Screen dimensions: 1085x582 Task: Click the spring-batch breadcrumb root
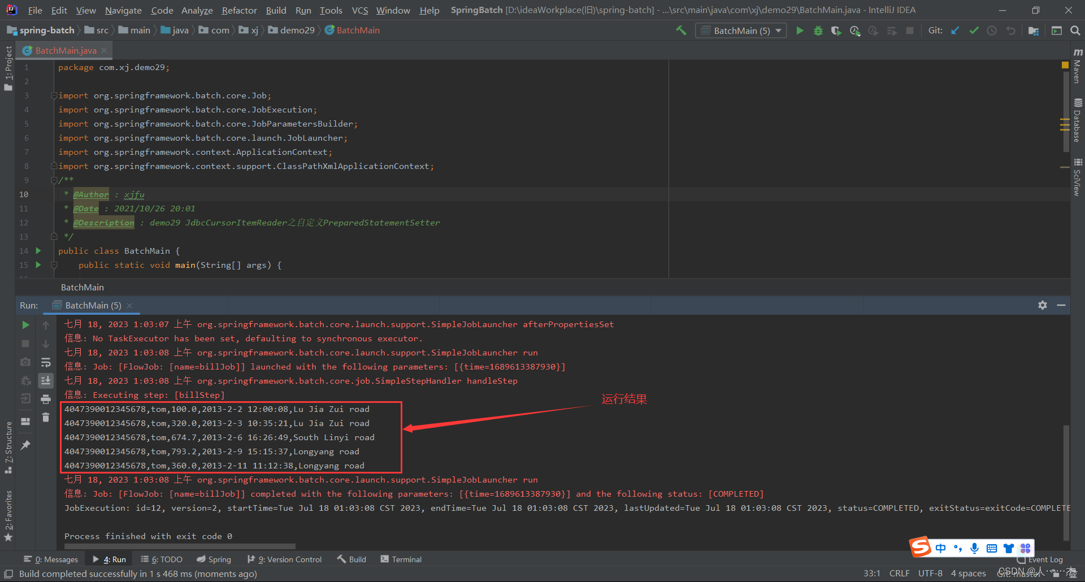tap(41, 30)
